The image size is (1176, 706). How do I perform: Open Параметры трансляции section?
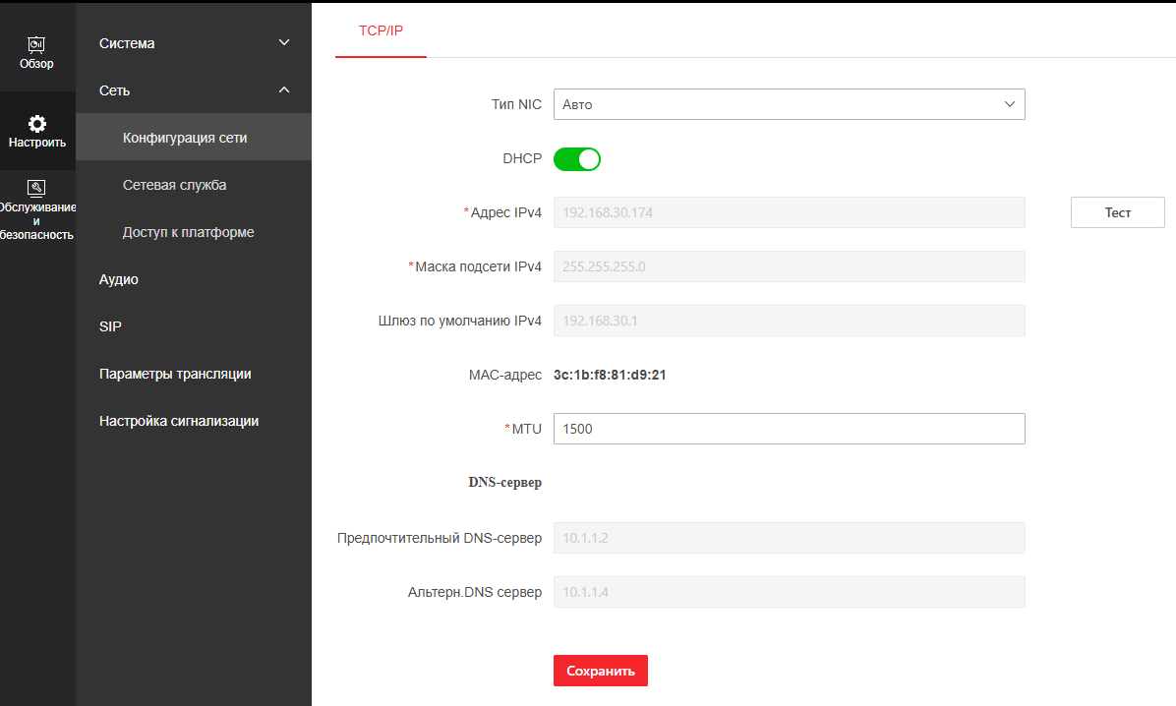coord(175,374)
